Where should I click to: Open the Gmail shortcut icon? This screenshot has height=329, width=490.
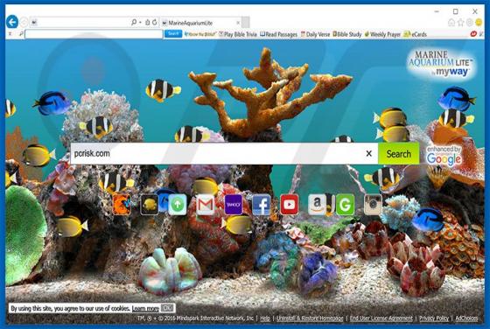tap(206, 205)
